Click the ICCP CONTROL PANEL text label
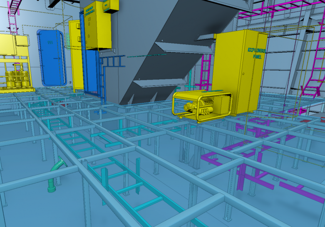 [257, 55]
